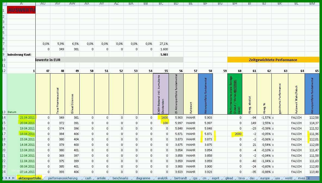Switch to the gilead sheet tab

click(x=229, y=178)
